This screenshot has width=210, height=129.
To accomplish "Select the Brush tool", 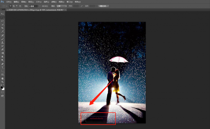I will [x=2, y=39].
